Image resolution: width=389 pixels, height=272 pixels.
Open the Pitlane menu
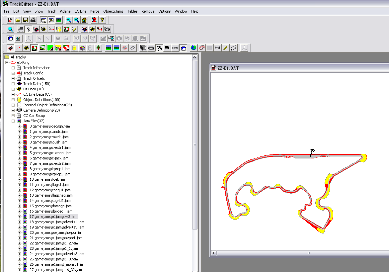(x=65, y=11)
